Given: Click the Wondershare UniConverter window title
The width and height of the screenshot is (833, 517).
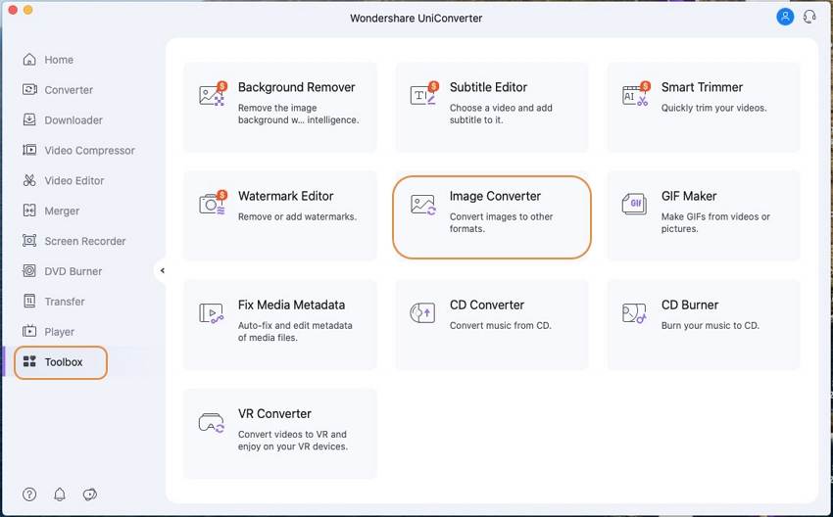Looking at the screenshot, I should (x=416, y=18).
